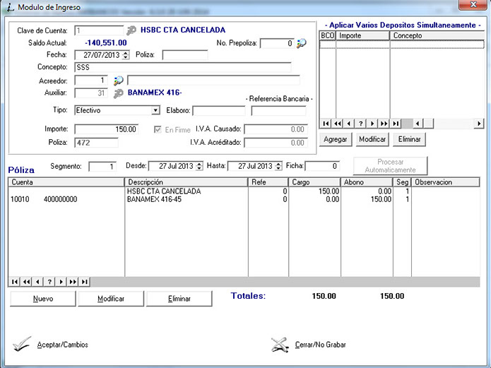This screenshot has width=491, height=368.
Task: Click the deposits grid horizontal scrollbar
Action: point(445,123)
